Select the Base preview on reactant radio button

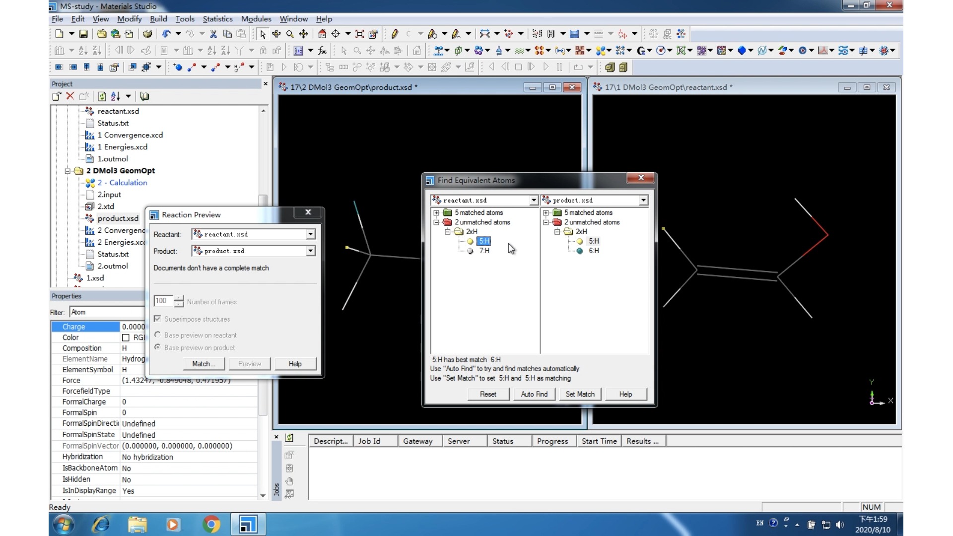click(157, 335)
